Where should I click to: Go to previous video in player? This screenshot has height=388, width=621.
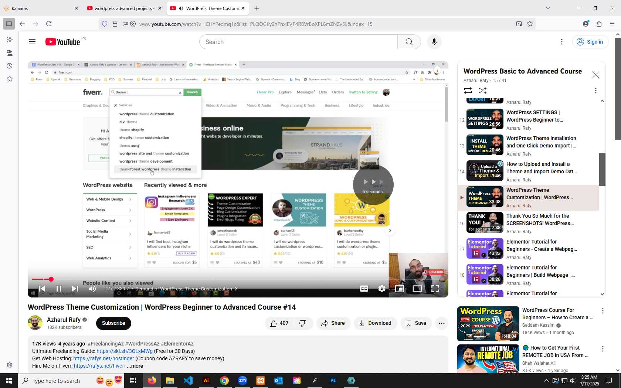[x=42, y=289]
